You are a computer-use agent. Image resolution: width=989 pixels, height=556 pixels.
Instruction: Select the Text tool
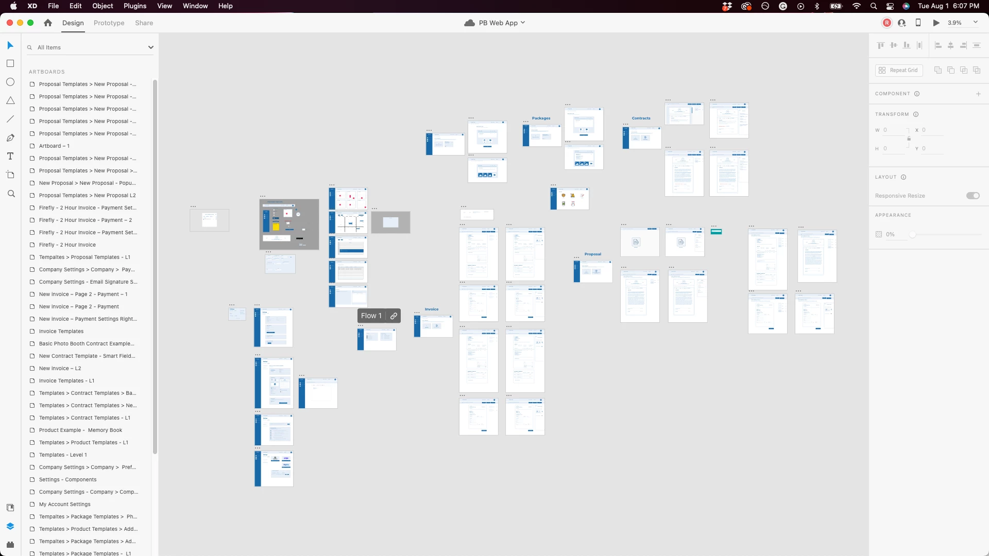click(x=10, y=156)
